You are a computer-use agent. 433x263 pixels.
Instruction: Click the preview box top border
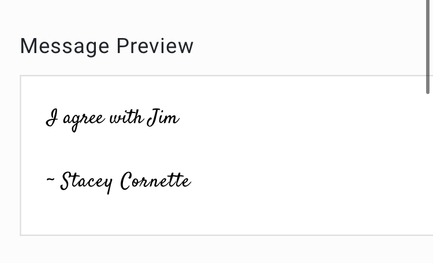point(226,76)
